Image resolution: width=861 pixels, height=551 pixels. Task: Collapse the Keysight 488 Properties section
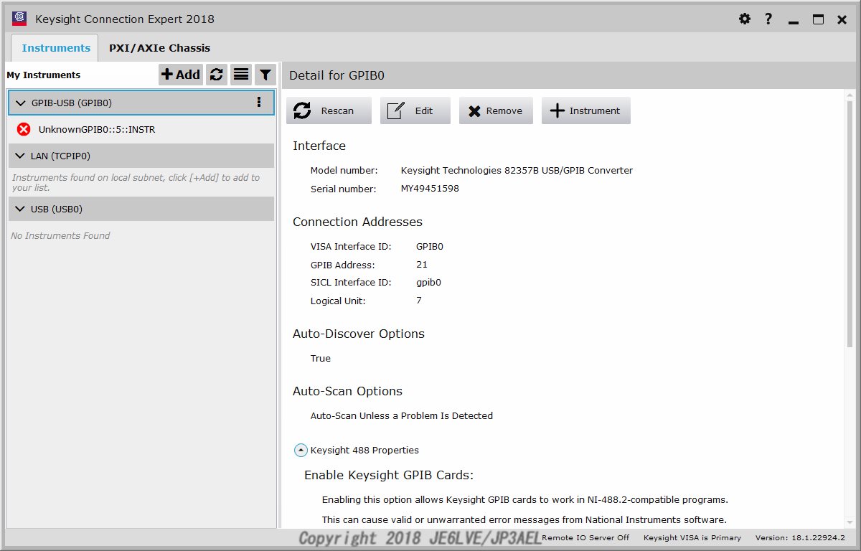[x=301, y=450]
